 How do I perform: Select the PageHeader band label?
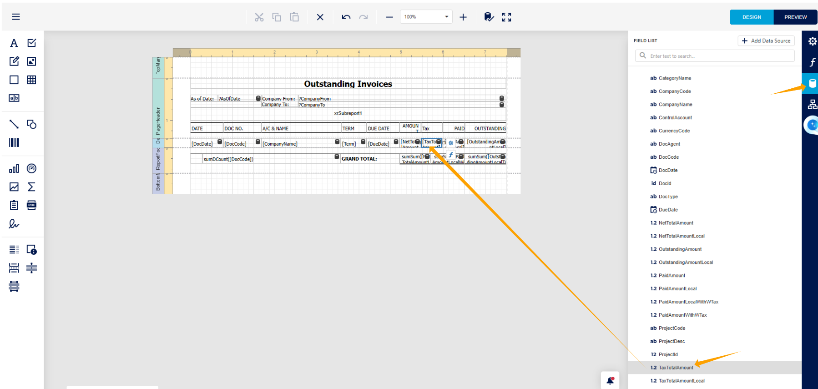click(158, 121)
